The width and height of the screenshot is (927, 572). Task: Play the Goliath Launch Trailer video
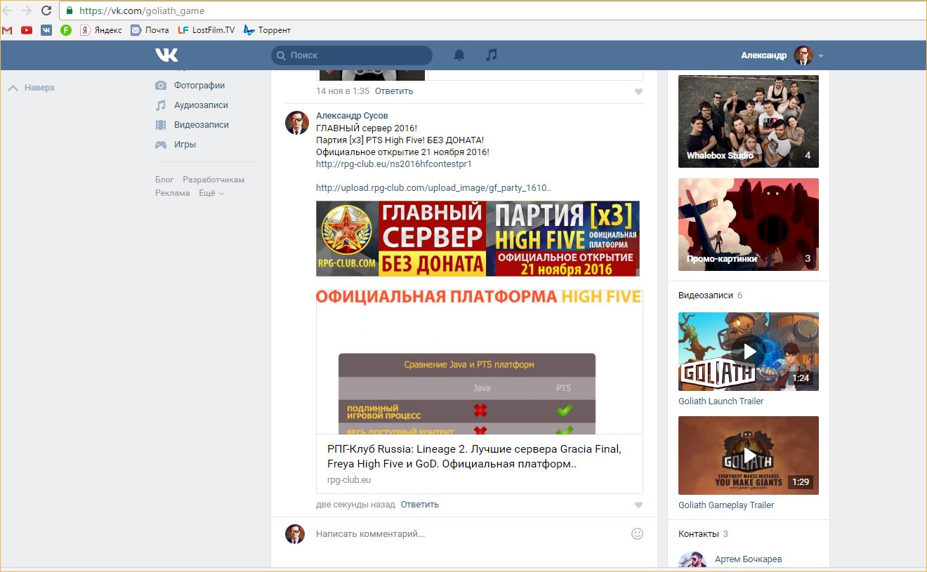(x=749, y=352)
